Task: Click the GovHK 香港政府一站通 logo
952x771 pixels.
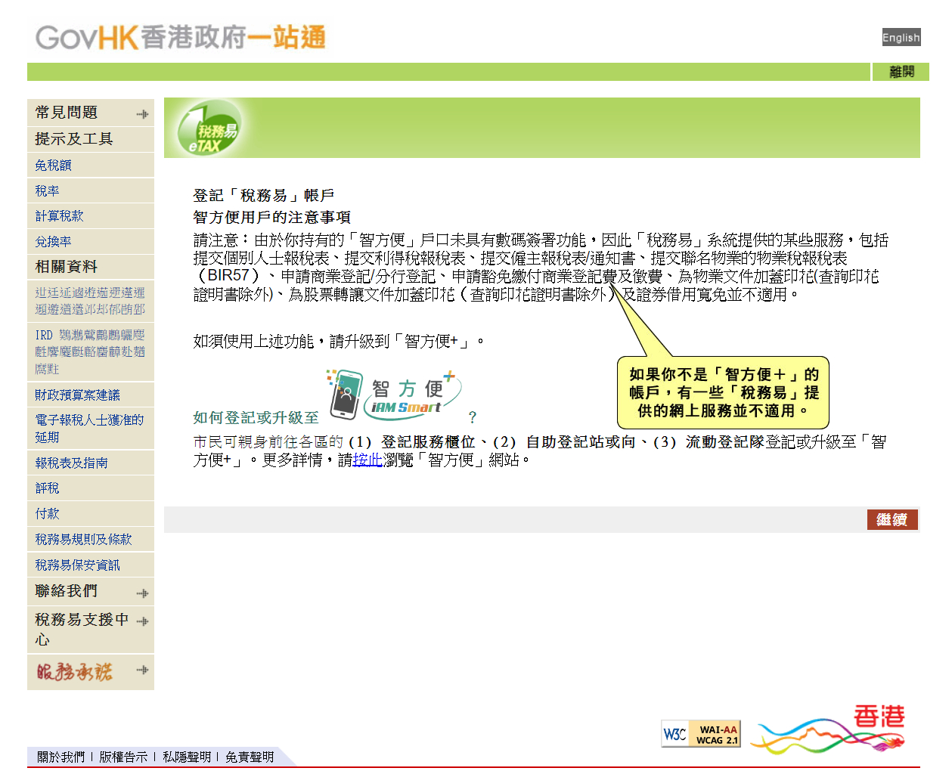Action: 181,37
